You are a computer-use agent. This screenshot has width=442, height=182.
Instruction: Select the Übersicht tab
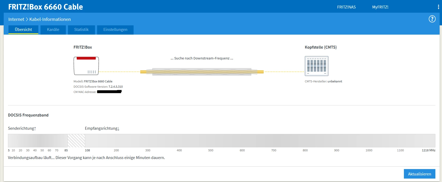(x=23, y=30)
